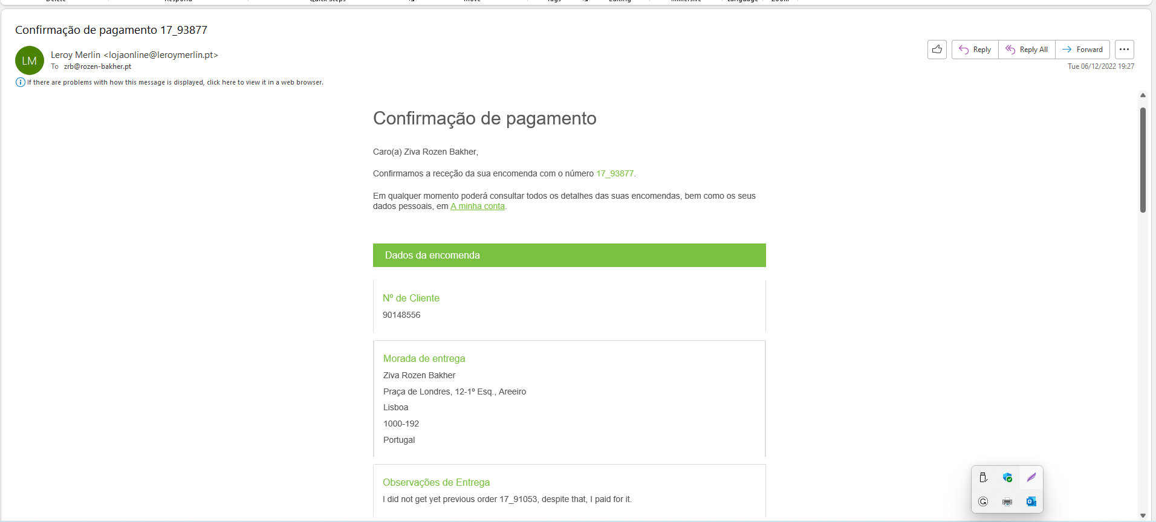Click postal code 1000-192

pos(401,424)
